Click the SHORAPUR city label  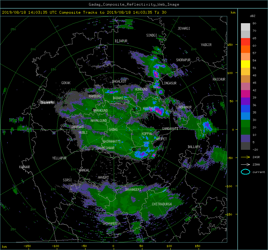pyautogui.click(x=183, y=60)
